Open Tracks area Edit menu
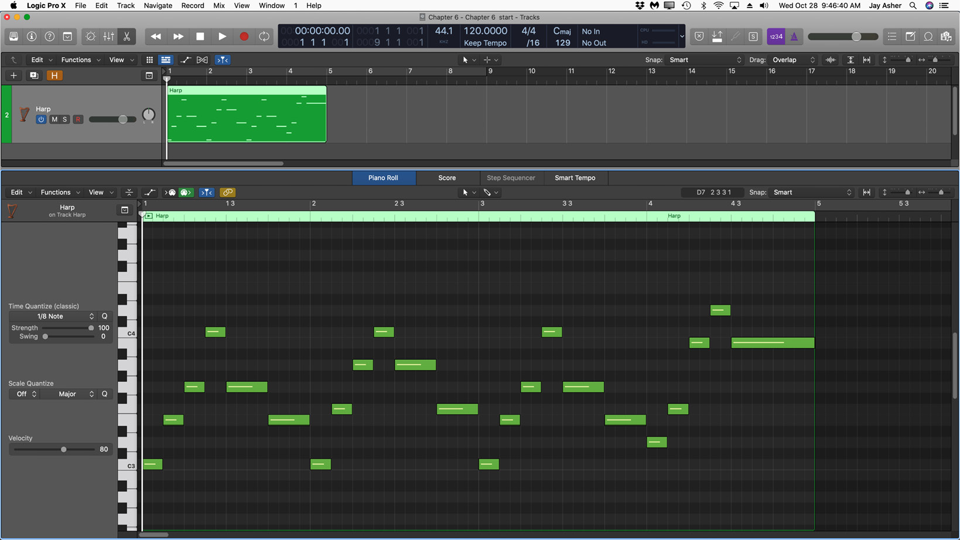960x540 pixels. click(x=40, y=60)
